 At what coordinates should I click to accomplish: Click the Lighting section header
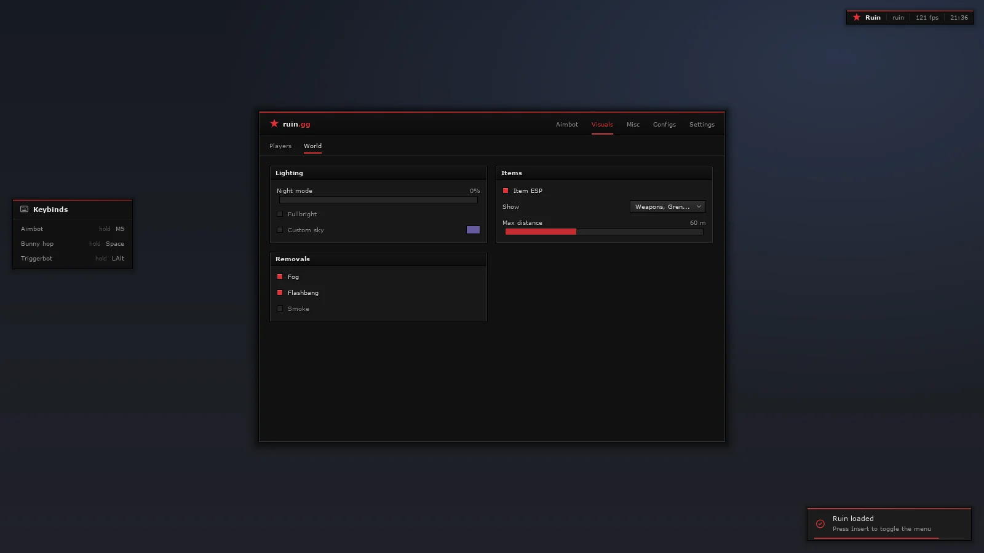pyautogui.click(x=378, y=173)
